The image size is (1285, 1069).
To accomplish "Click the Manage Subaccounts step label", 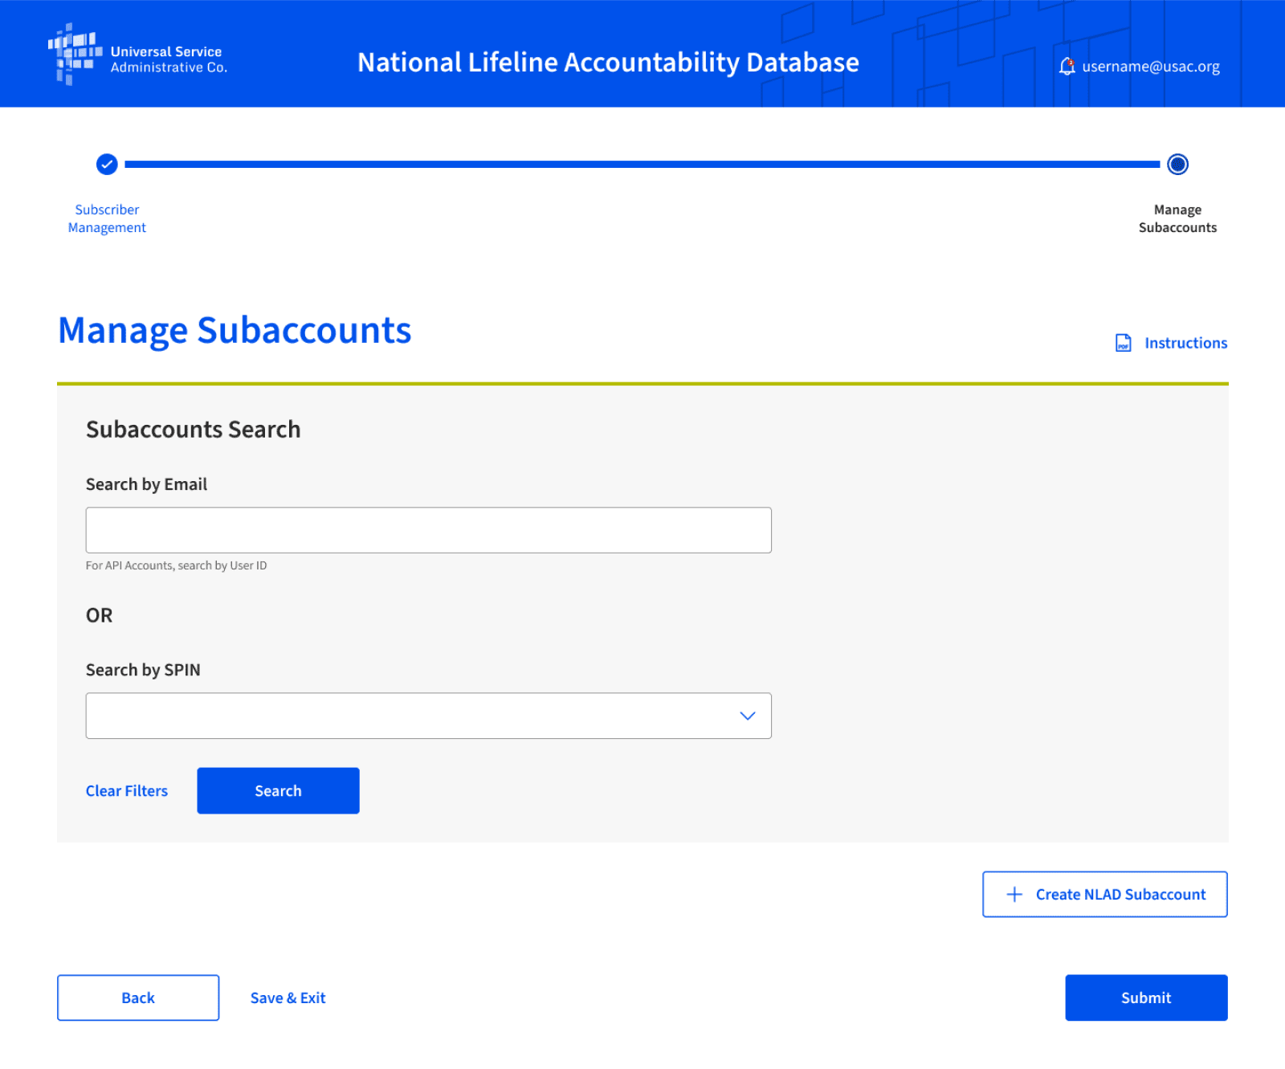I will (1177, 218).
